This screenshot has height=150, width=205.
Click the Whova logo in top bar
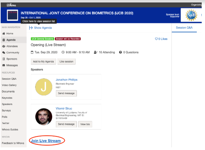(11, 5)
